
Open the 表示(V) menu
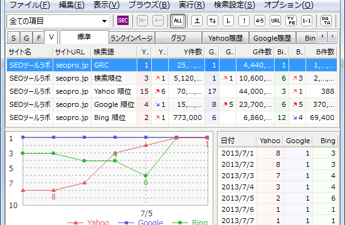click(106, 5)
